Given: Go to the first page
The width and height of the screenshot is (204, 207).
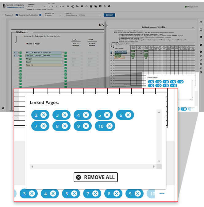Looking at the screenshot, I should (50, 6).
